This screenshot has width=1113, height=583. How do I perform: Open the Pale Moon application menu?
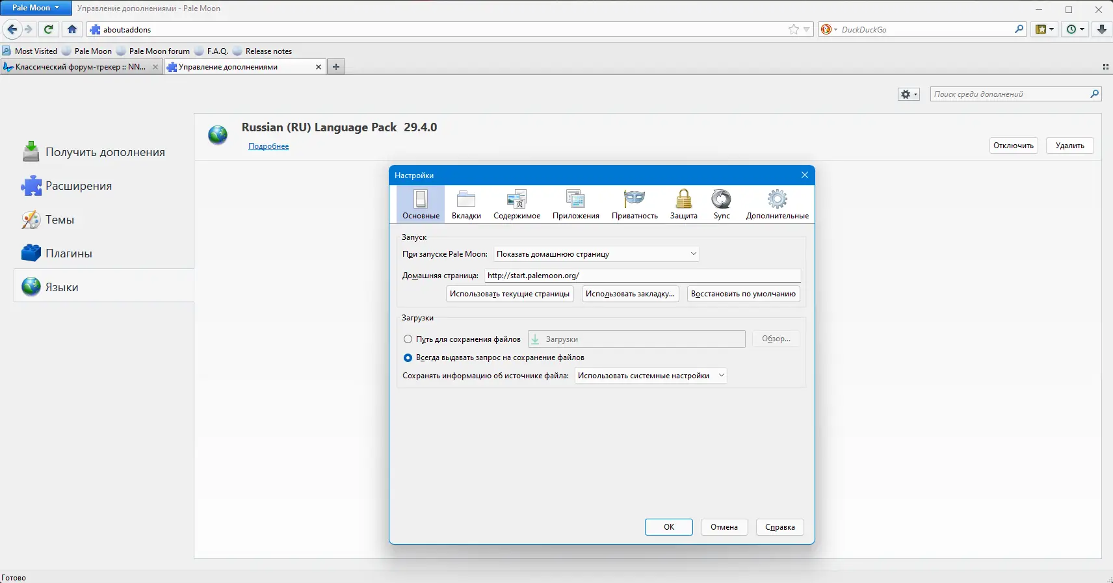pyautogui.click(x=36, y=8)
